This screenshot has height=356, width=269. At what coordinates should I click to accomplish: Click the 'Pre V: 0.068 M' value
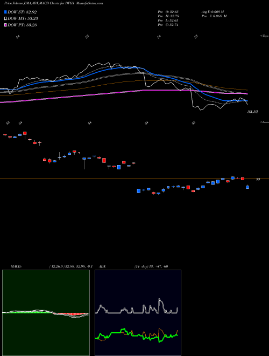(214, 16)
